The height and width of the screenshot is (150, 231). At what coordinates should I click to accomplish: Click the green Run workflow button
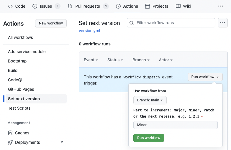pos(149,138)
